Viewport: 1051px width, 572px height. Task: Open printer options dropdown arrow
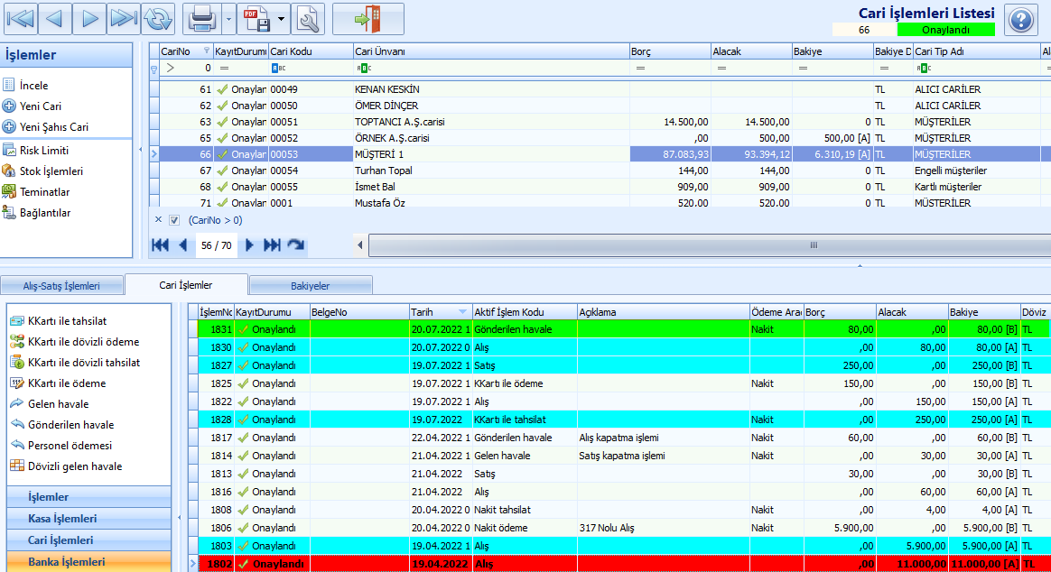(228, 19)
